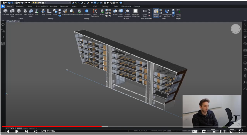Close the West_Arch document tab
This screenshot has height=135, width=247.
pyautogui.click(x=18, y=21)
